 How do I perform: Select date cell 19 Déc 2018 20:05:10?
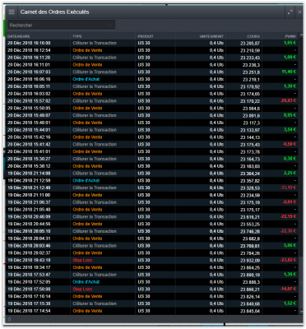tap(29, 231)
